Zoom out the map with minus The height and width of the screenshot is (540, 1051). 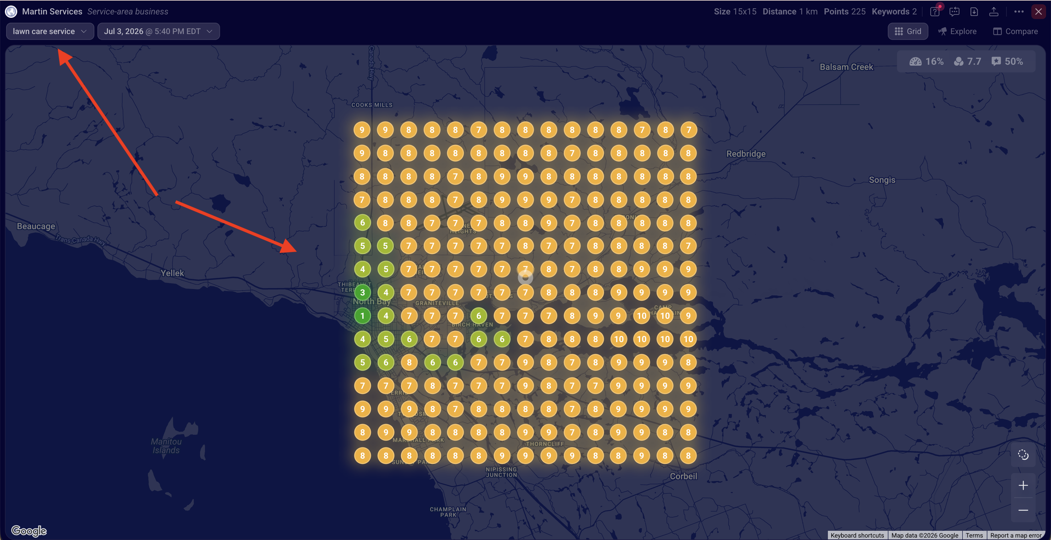[x=1023, y=510]
